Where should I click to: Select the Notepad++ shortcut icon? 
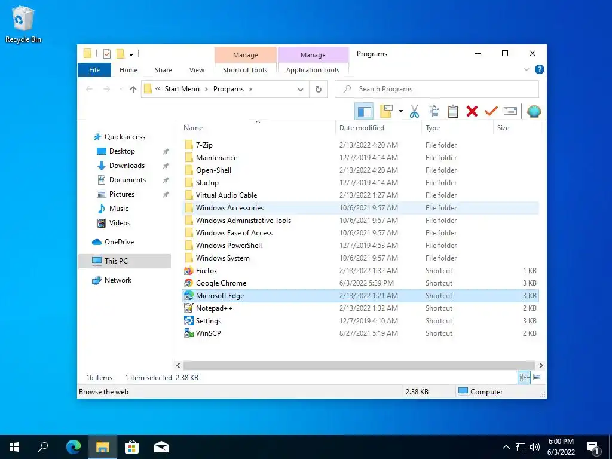[x=188, y=308]
